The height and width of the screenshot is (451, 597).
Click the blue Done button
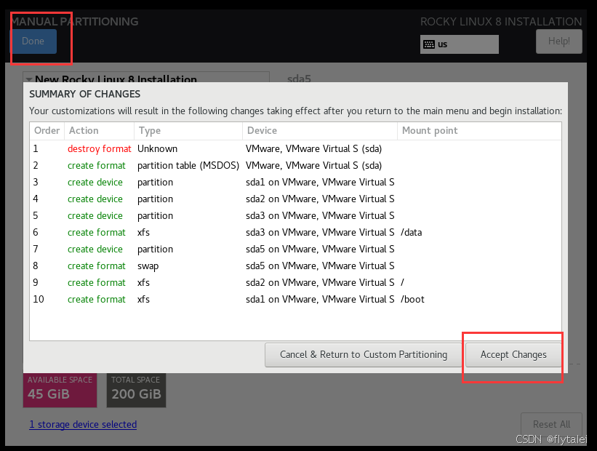click(33, 41)
